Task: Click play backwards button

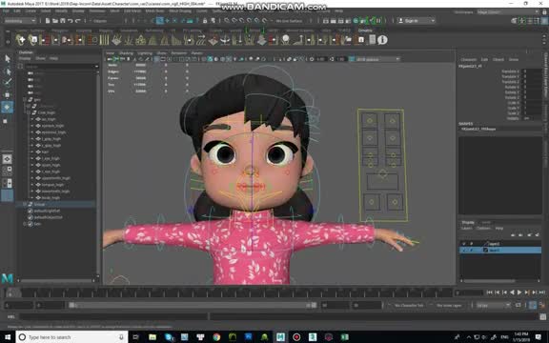Action: [512, 293]
